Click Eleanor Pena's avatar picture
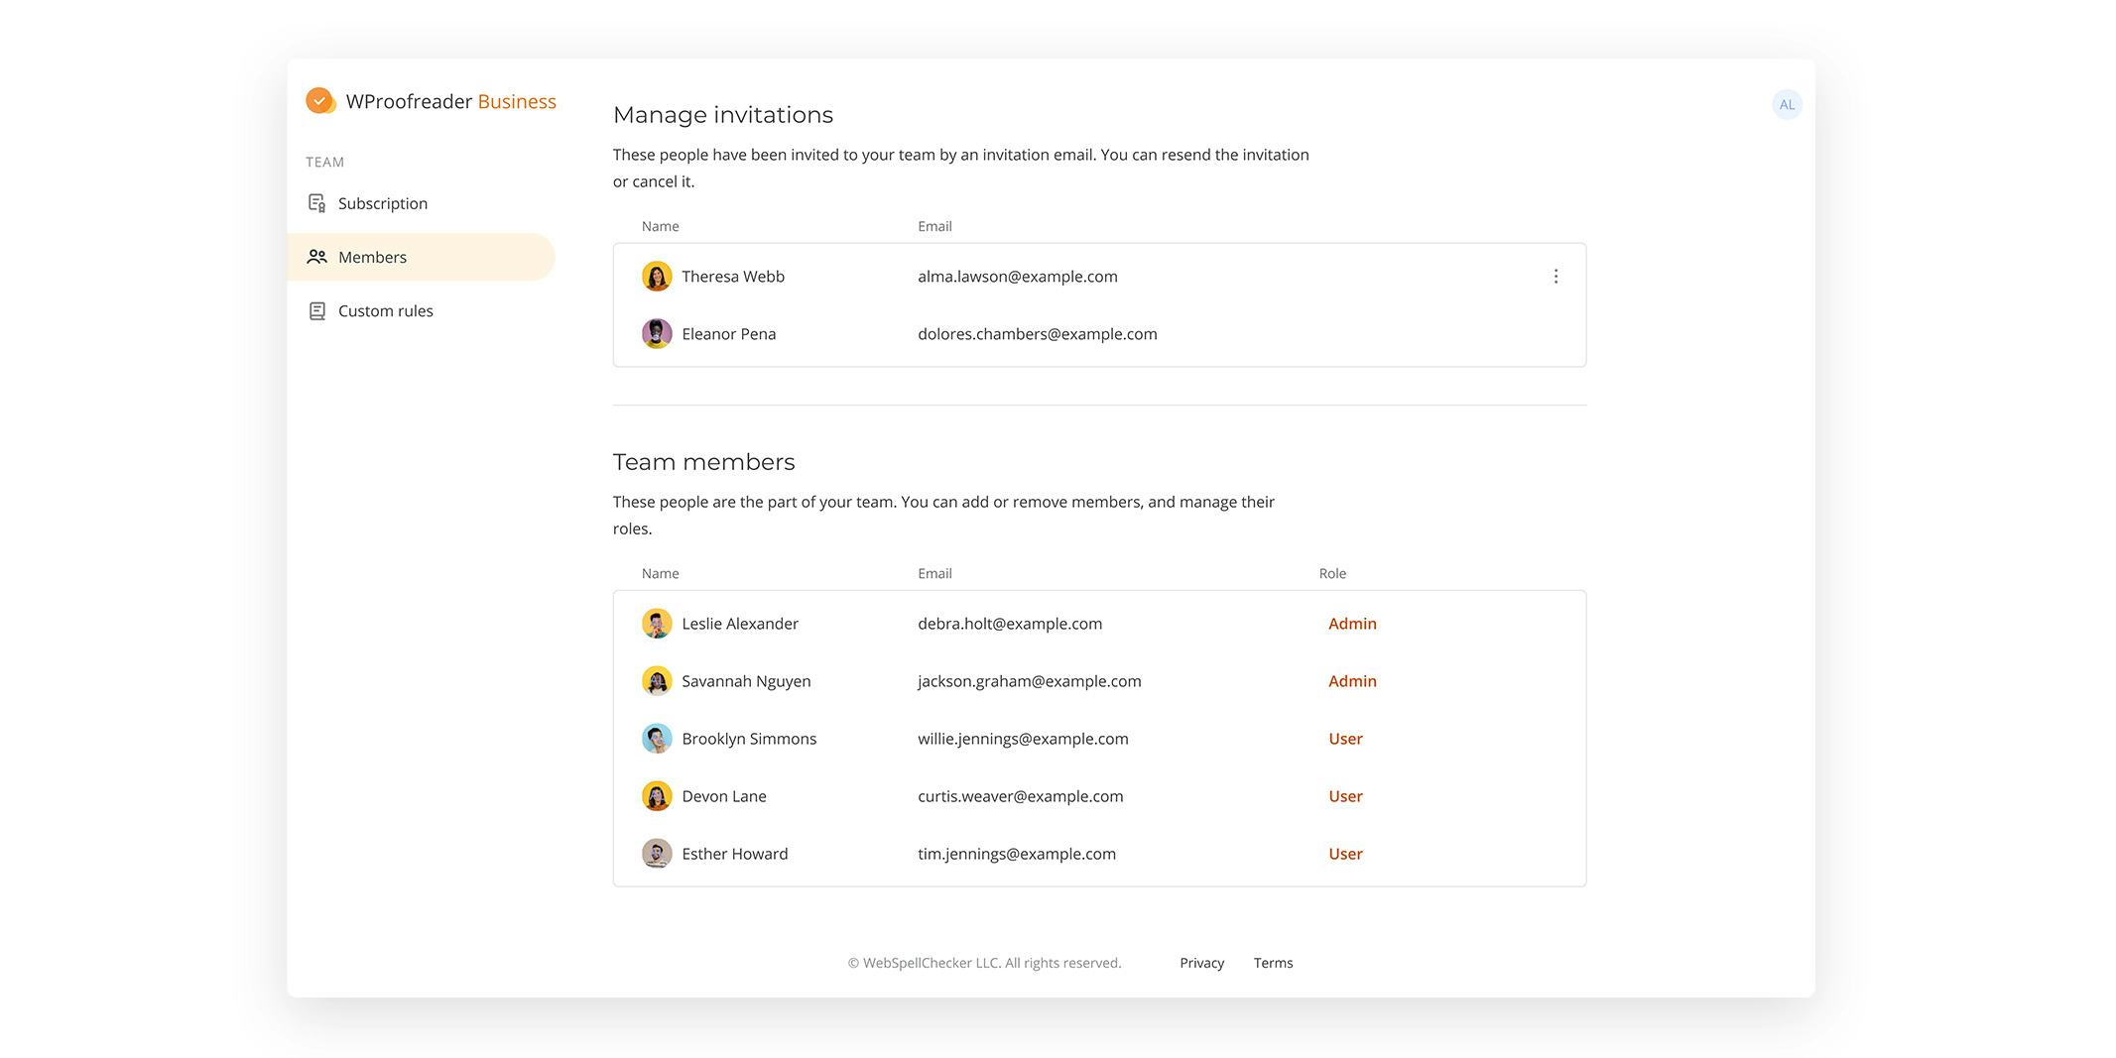This screenshot has height=1058, width=2116. point(657,334)
